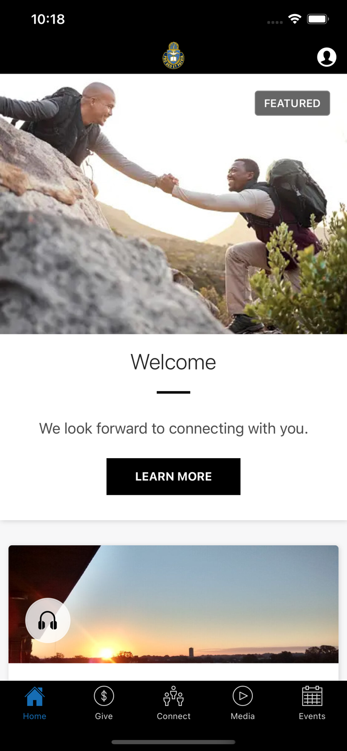Go to the Media tab label
Viewport: 347px width, 751px height.
[x=243, y=716]
